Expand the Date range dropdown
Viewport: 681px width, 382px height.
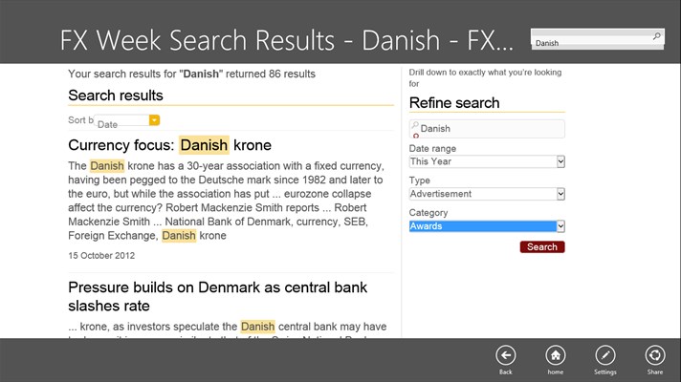pos(560,161)
